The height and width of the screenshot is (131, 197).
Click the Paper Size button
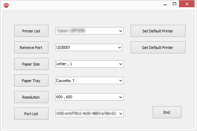[31, 64]
